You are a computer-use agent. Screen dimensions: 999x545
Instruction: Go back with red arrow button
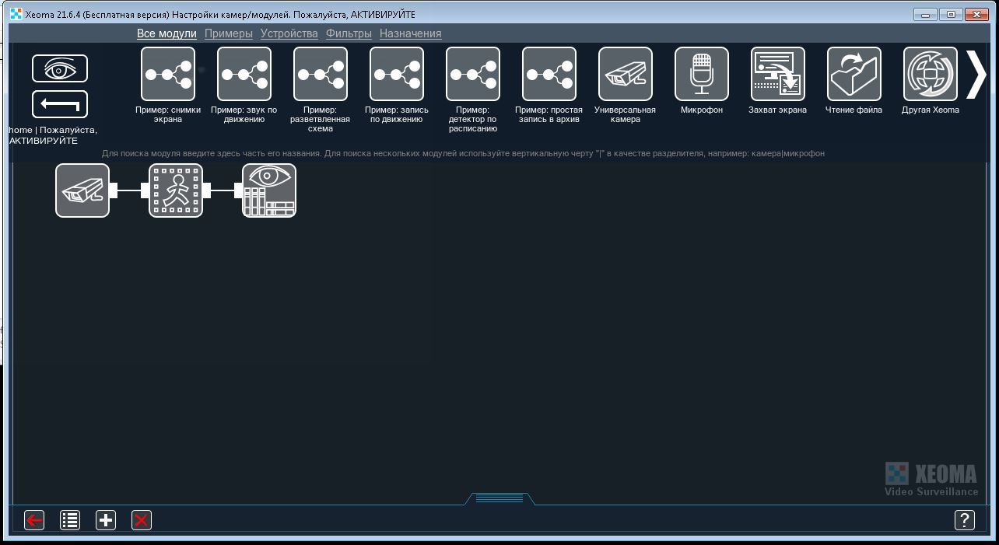tap(34, 520)
